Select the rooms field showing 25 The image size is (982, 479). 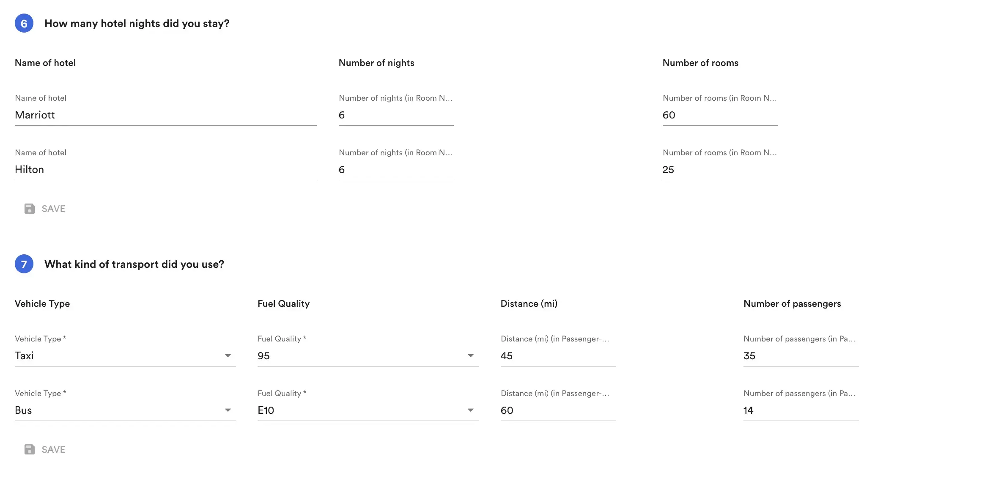coord(719,169)
